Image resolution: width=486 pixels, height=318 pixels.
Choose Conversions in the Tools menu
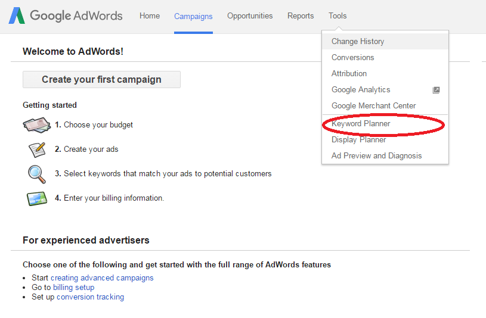click(x=353, y=58)
